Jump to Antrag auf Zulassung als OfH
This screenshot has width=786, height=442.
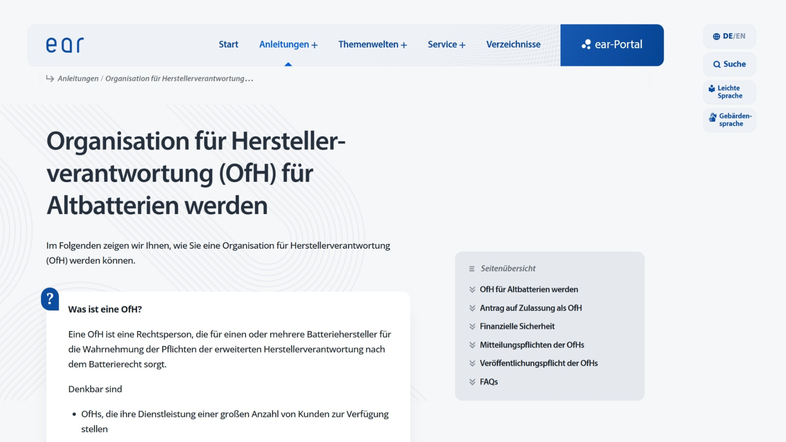click(x=530, y=308)
